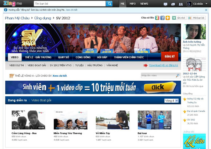Open Xem chi tiết for Thể lệ vòng 4

[x=60, y=76]
